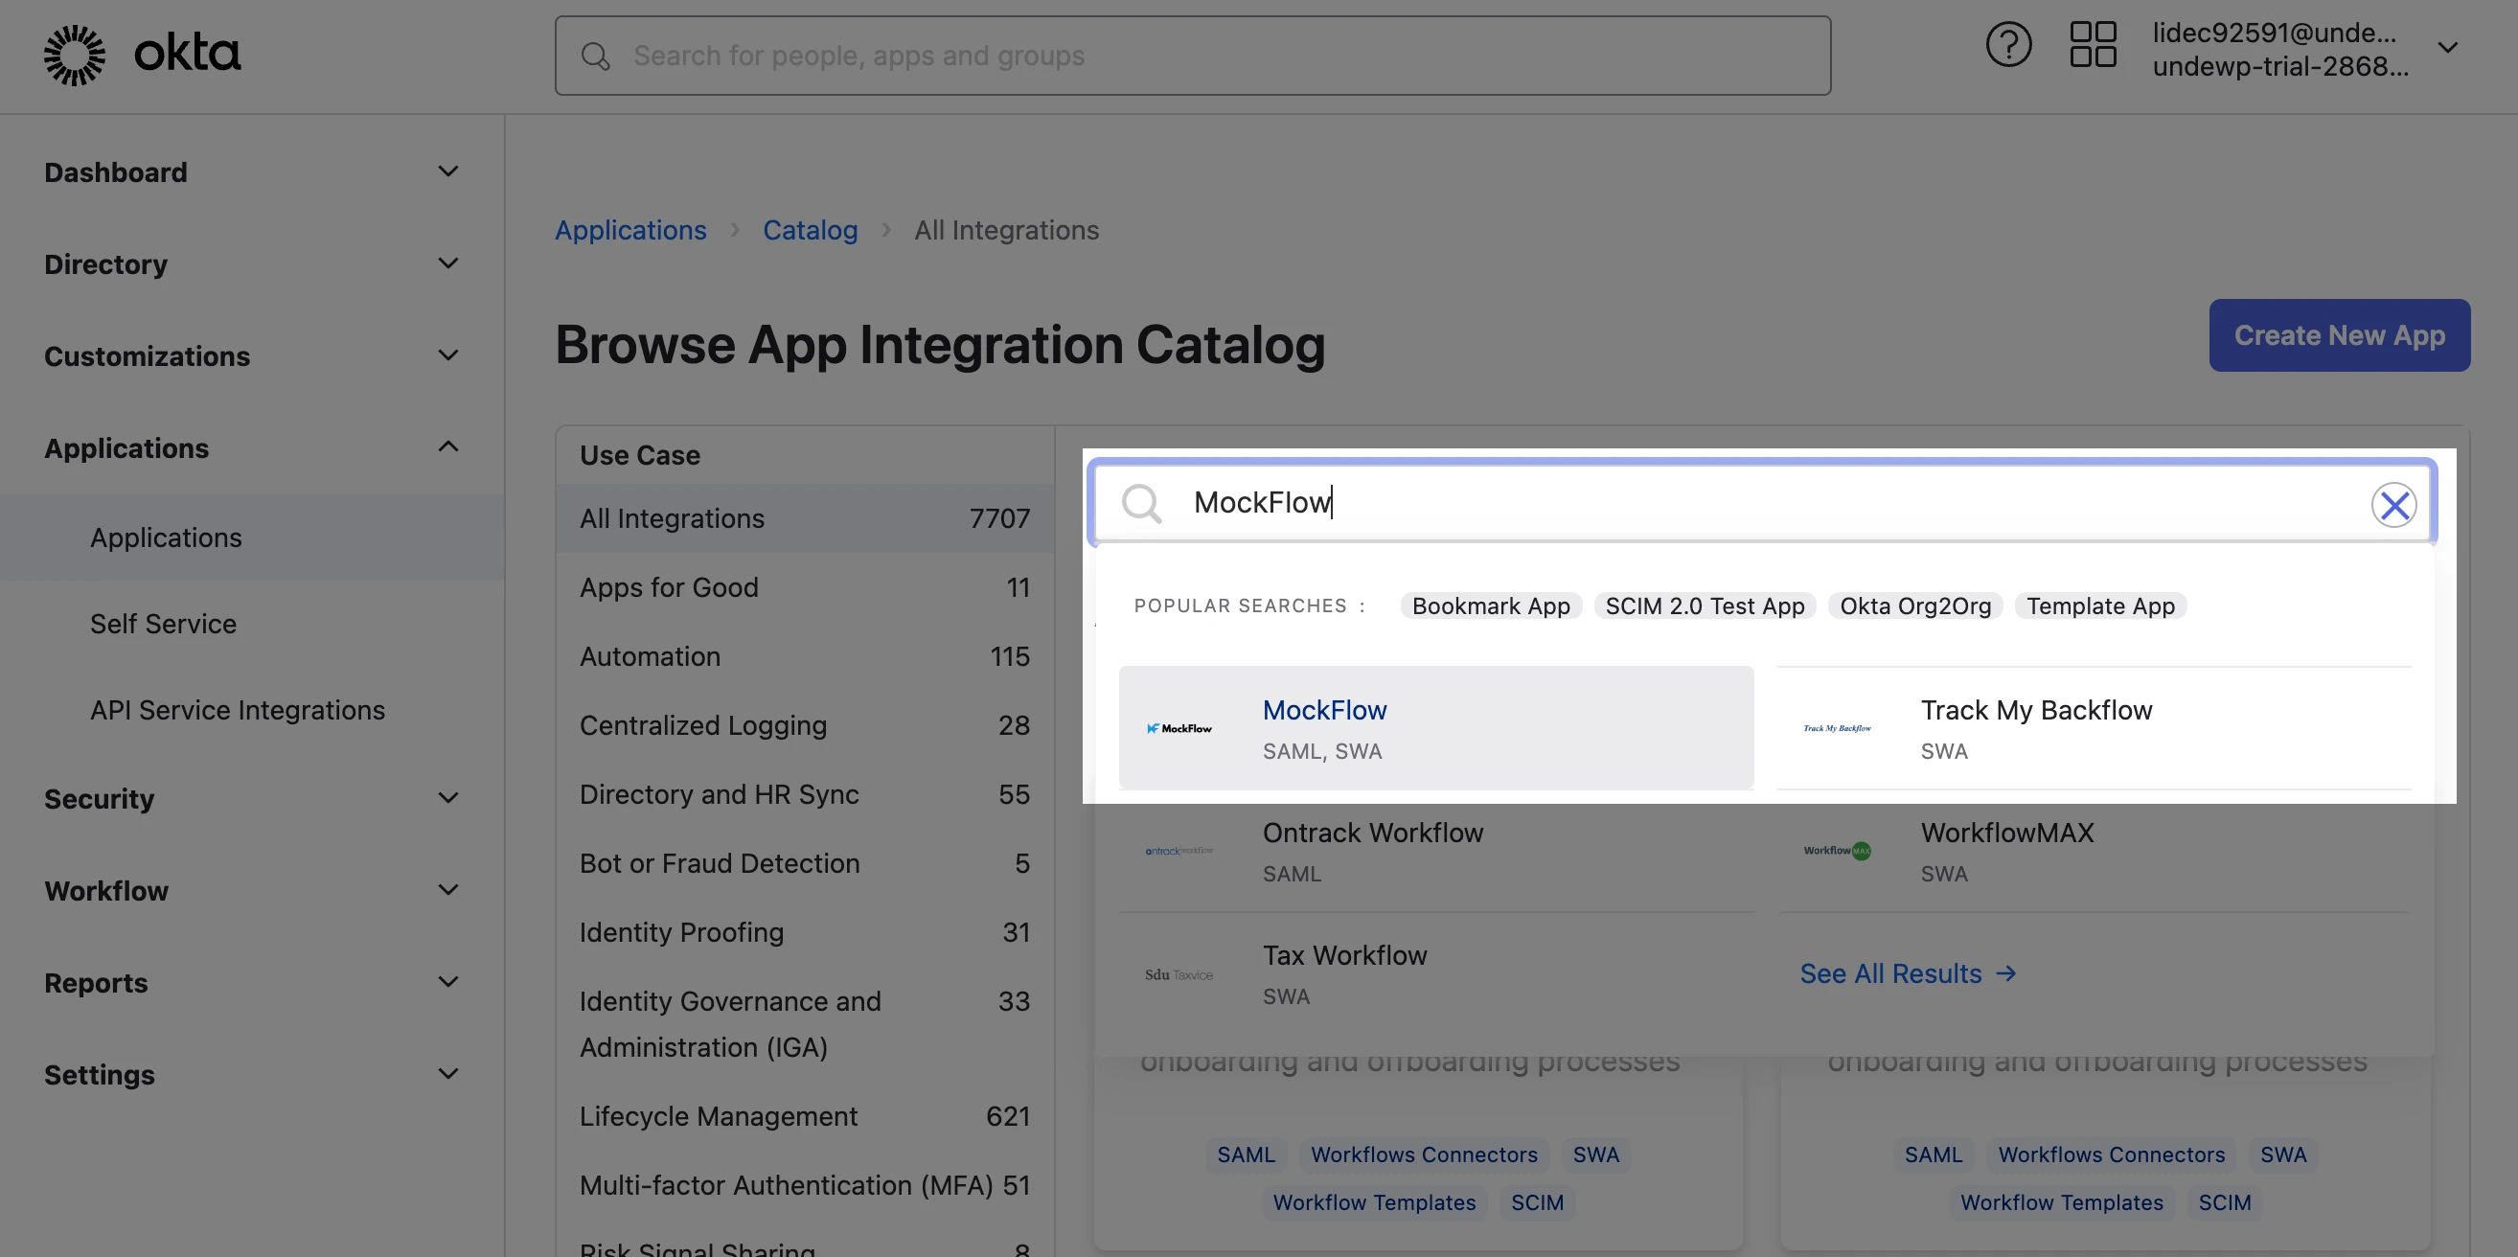Viewport: 2518px width, 1257px height.
Task: Expand the Security section
Action: point(252,799)
